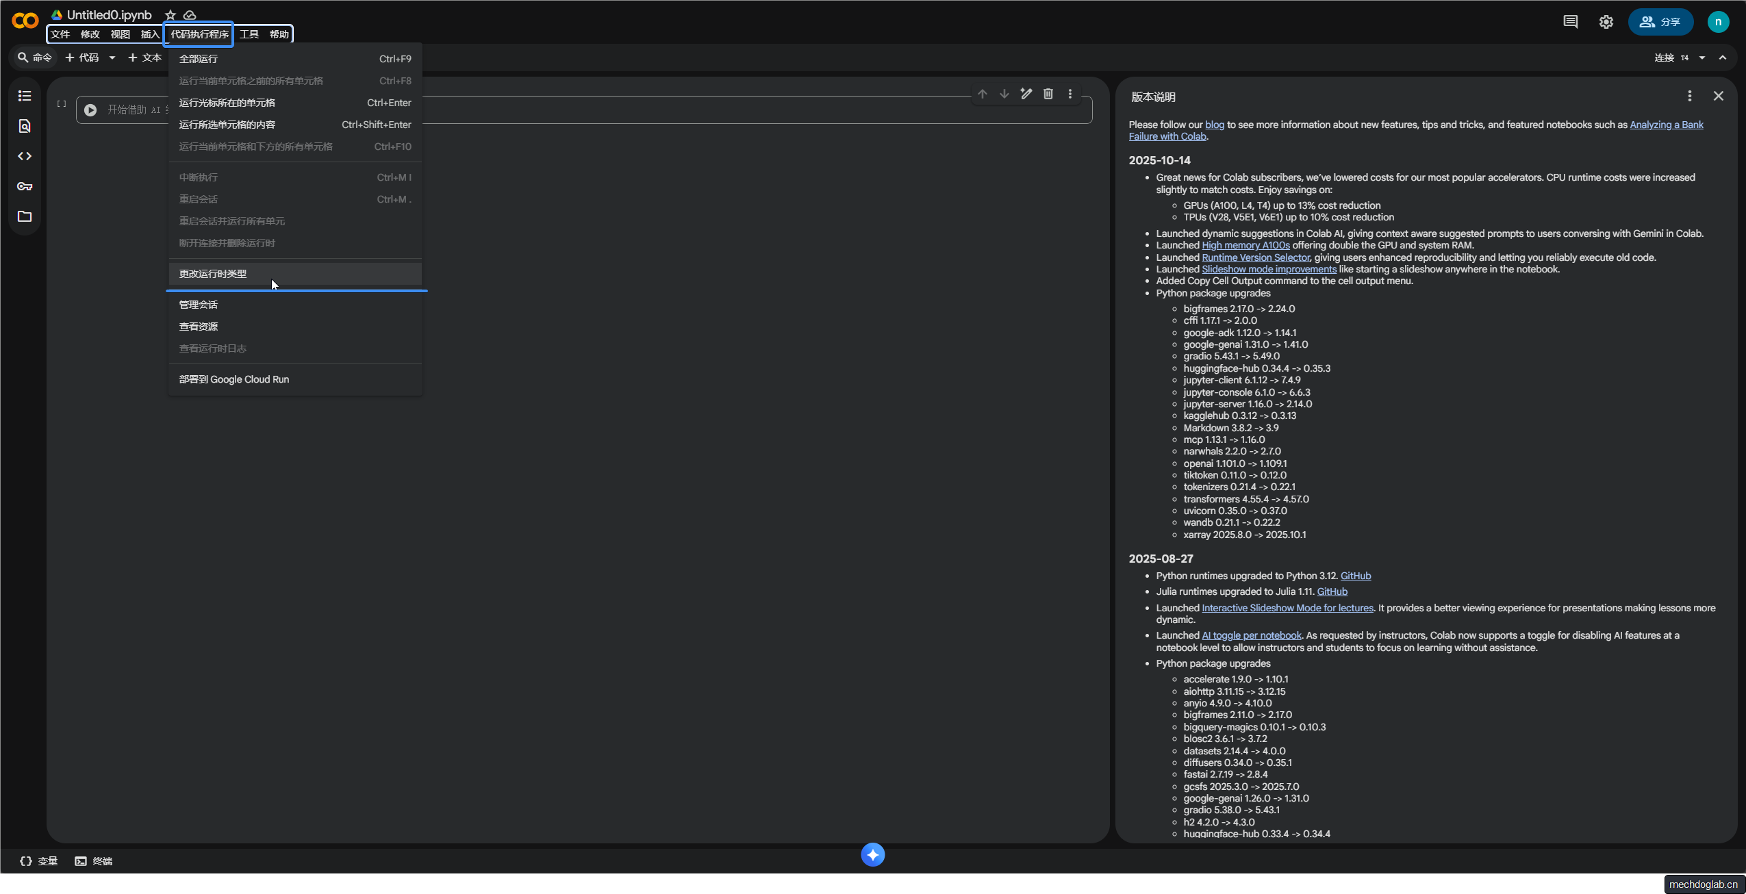Delete the cell with trash icon

click(1048, 94)
